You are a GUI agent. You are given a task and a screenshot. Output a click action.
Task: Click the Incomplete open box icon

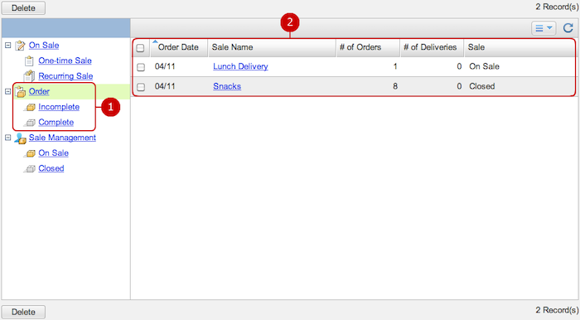tap(31, 107)
